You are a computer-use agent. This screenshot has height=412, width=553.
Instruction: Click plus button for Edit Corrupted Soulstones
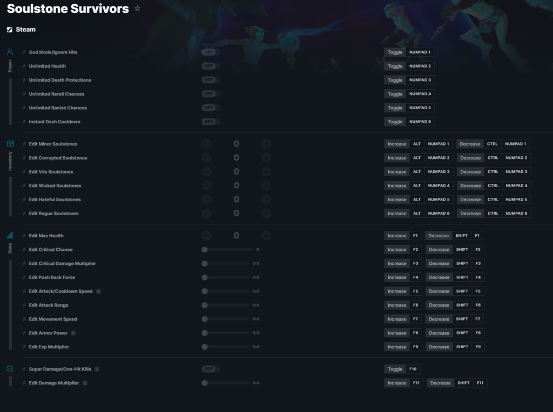click(x=266, y=158)
